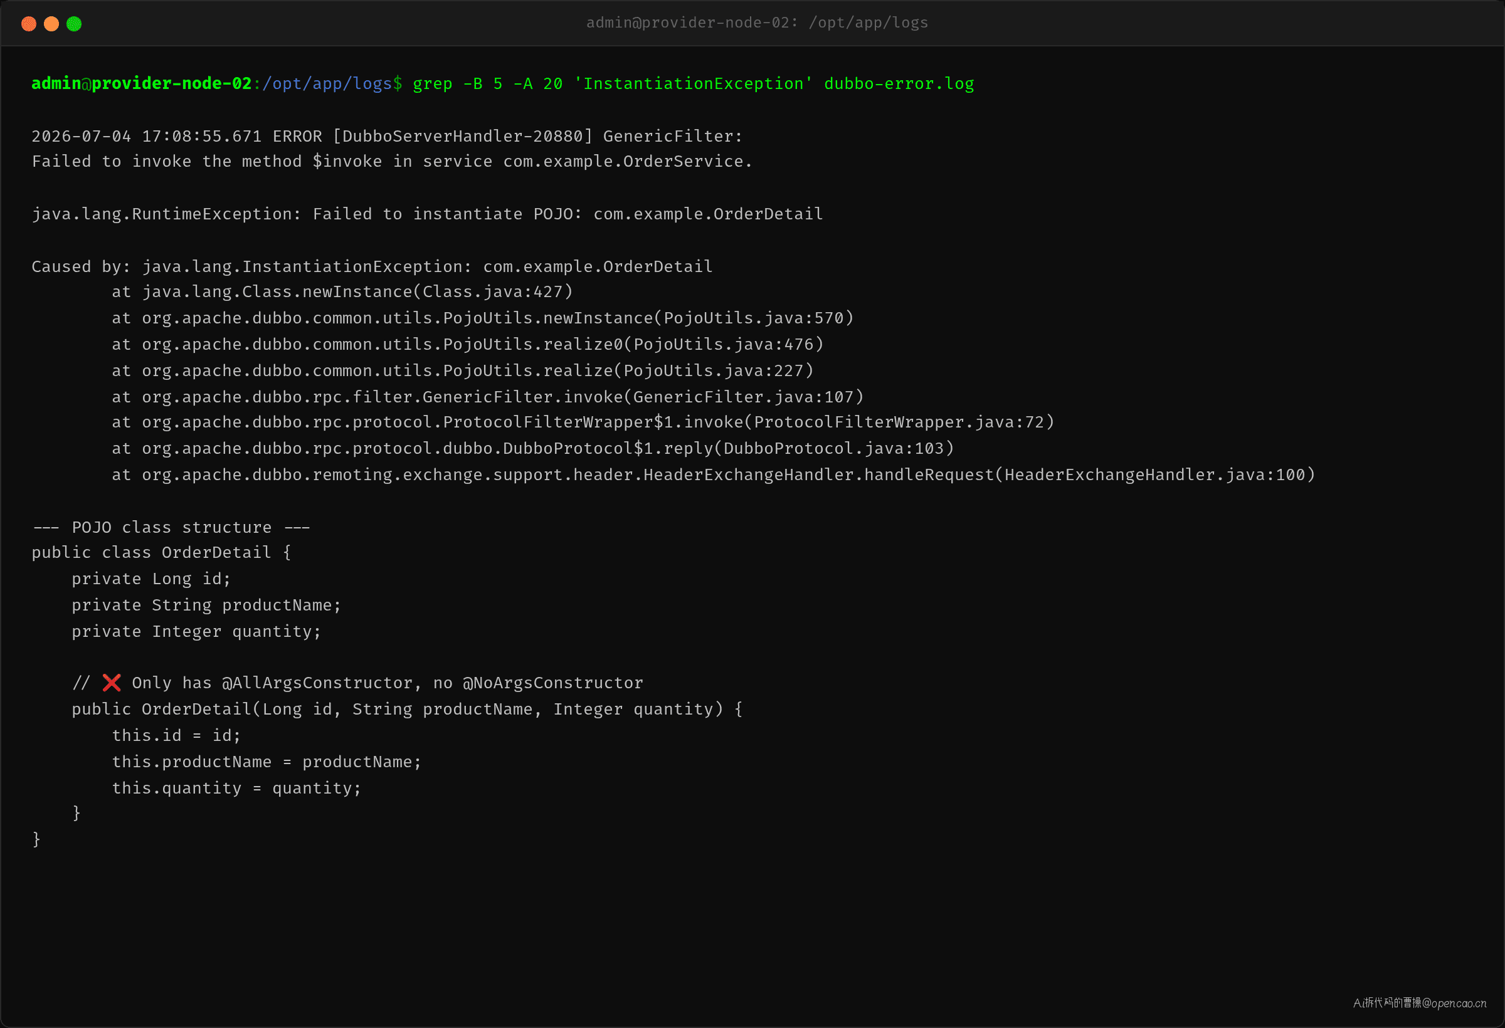Click the 'Caused by: java.lang.InstantiationException' line
The height and width of the screenshot is (1028, 1505).
372,266
